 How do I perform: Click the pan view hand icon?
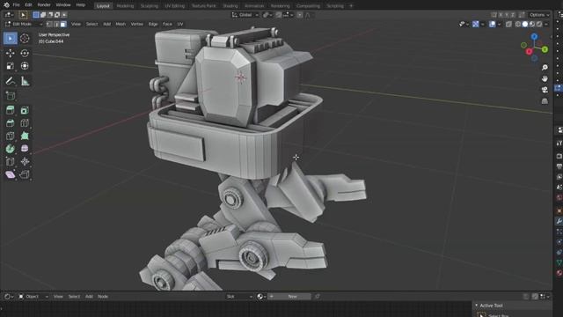click(545, 78)
